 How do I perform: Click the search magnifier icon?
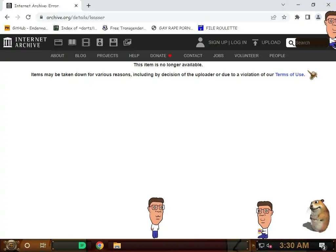pyautogui.click(x=291, y=43)
